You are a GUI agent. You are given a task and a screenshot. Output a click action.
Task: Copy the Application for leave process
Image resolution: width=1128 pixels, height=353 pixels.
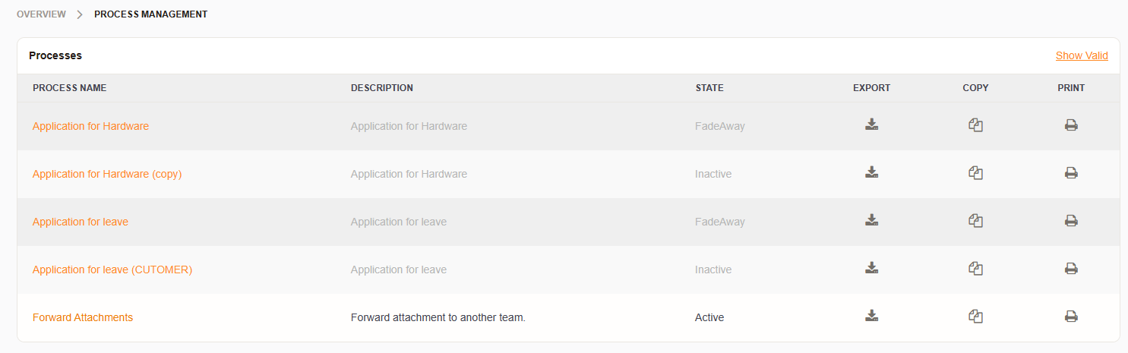[x=975, y=221]
